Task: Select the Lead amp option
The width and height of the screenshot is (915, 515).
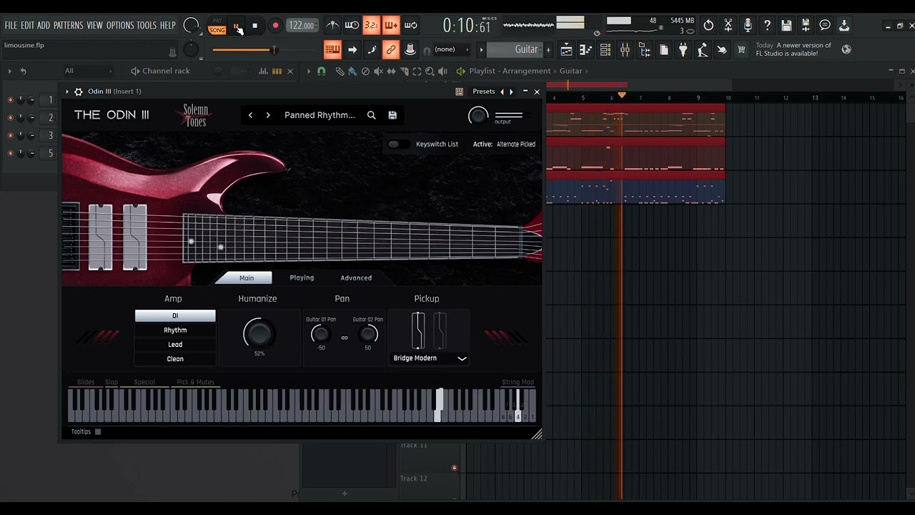Action: click(175, 345)
